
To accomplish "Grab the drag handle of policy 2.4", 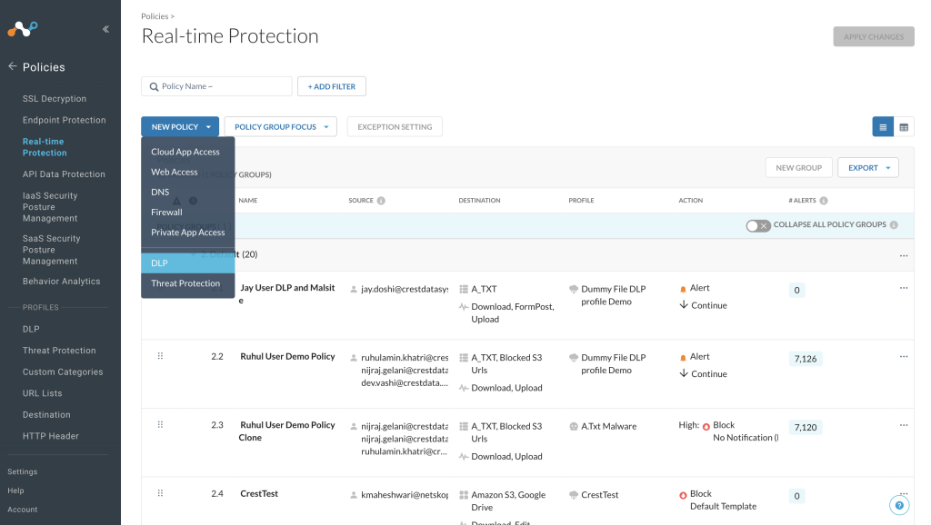I will click(x=160, y=493).
